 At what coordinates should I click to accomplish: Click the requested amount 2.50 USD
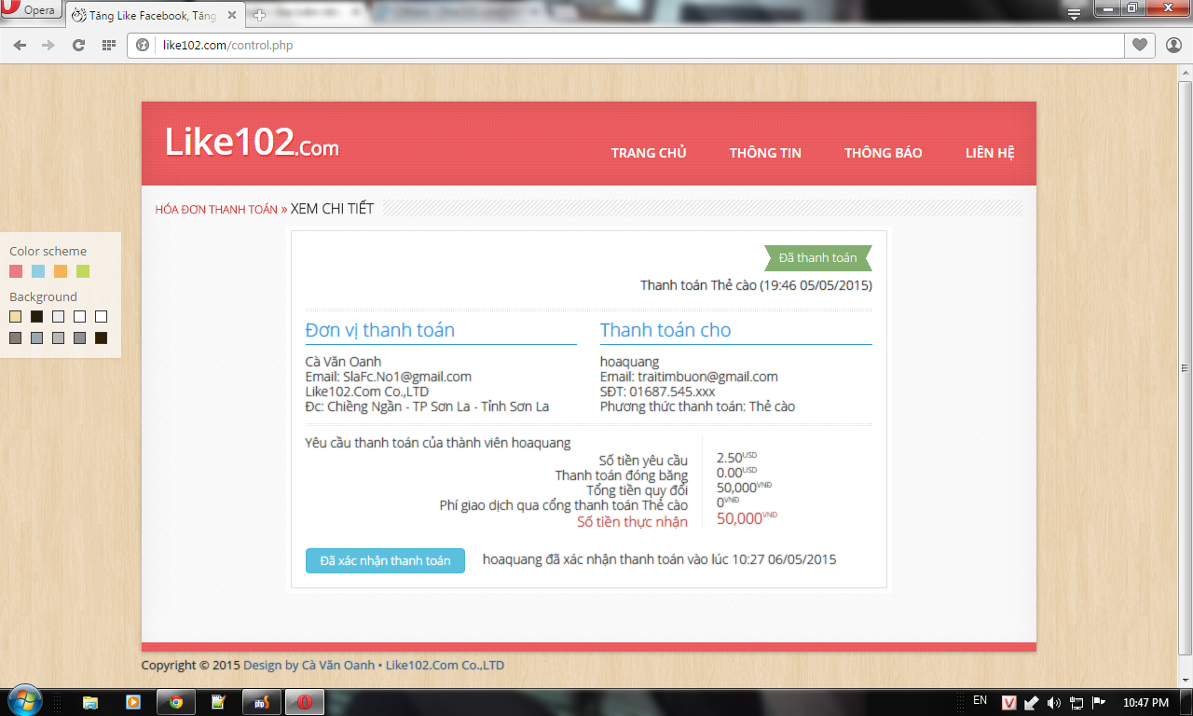coord(736,458)
